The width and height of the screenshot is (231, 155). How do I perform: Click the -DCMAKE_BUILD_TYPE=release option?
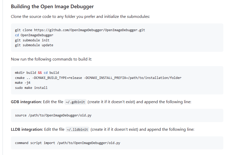tap(57, 78)
